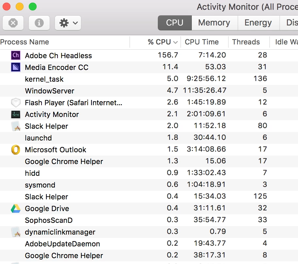Viewport: 298px width, 264px height.
Task: Select Google Chrome Helper row using 1.3 CPU
Action: pos(149,161)
